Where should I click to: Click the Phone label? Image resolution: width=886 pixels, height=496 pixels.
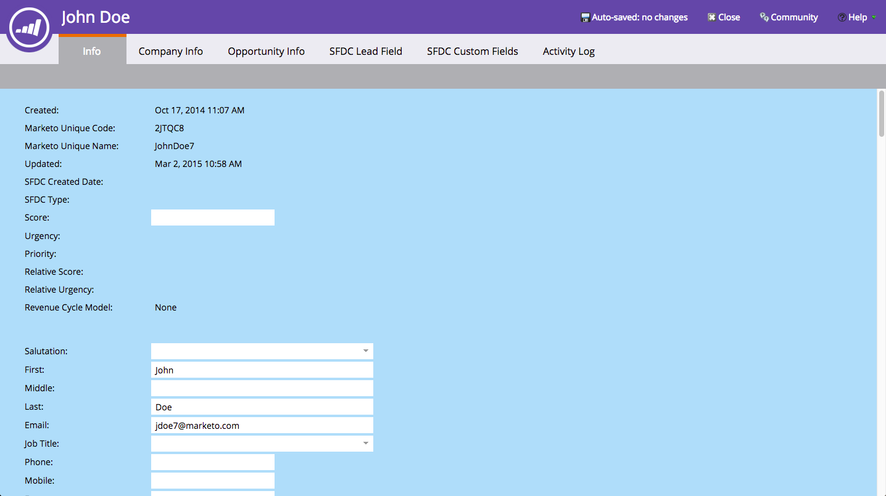(39, 462)
